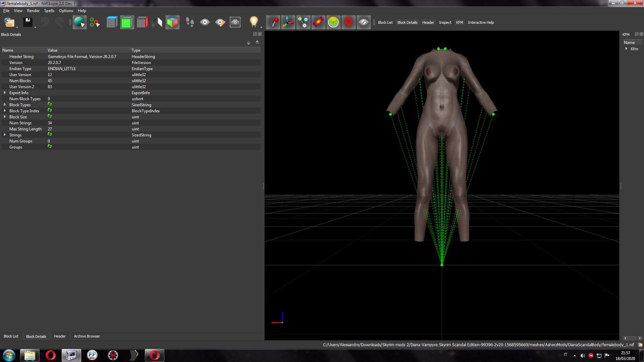Screen dimensions: 644x362
Task: Click the Save floppy disk icon
Action: [x=28, y=22]
